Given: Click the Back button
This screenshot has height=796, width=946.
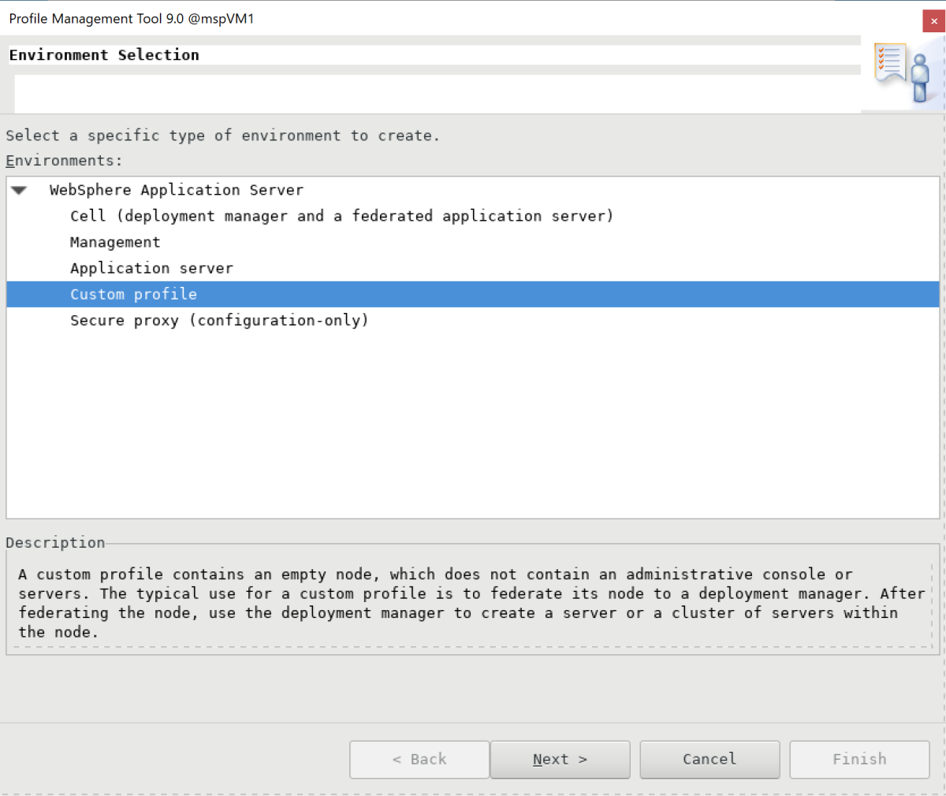Looking at the screenshot, I should 419,759.
